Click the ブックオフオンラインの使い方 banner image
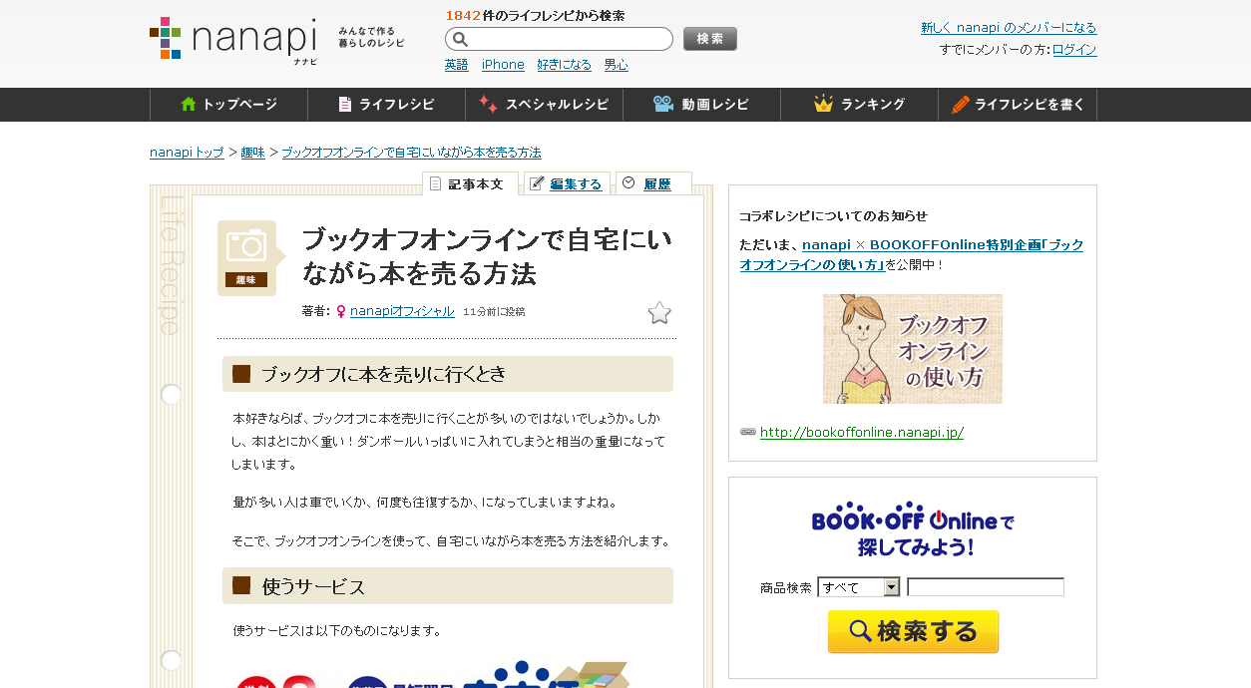This screenshot has width=1251, height=688. [x=913, y=349]
